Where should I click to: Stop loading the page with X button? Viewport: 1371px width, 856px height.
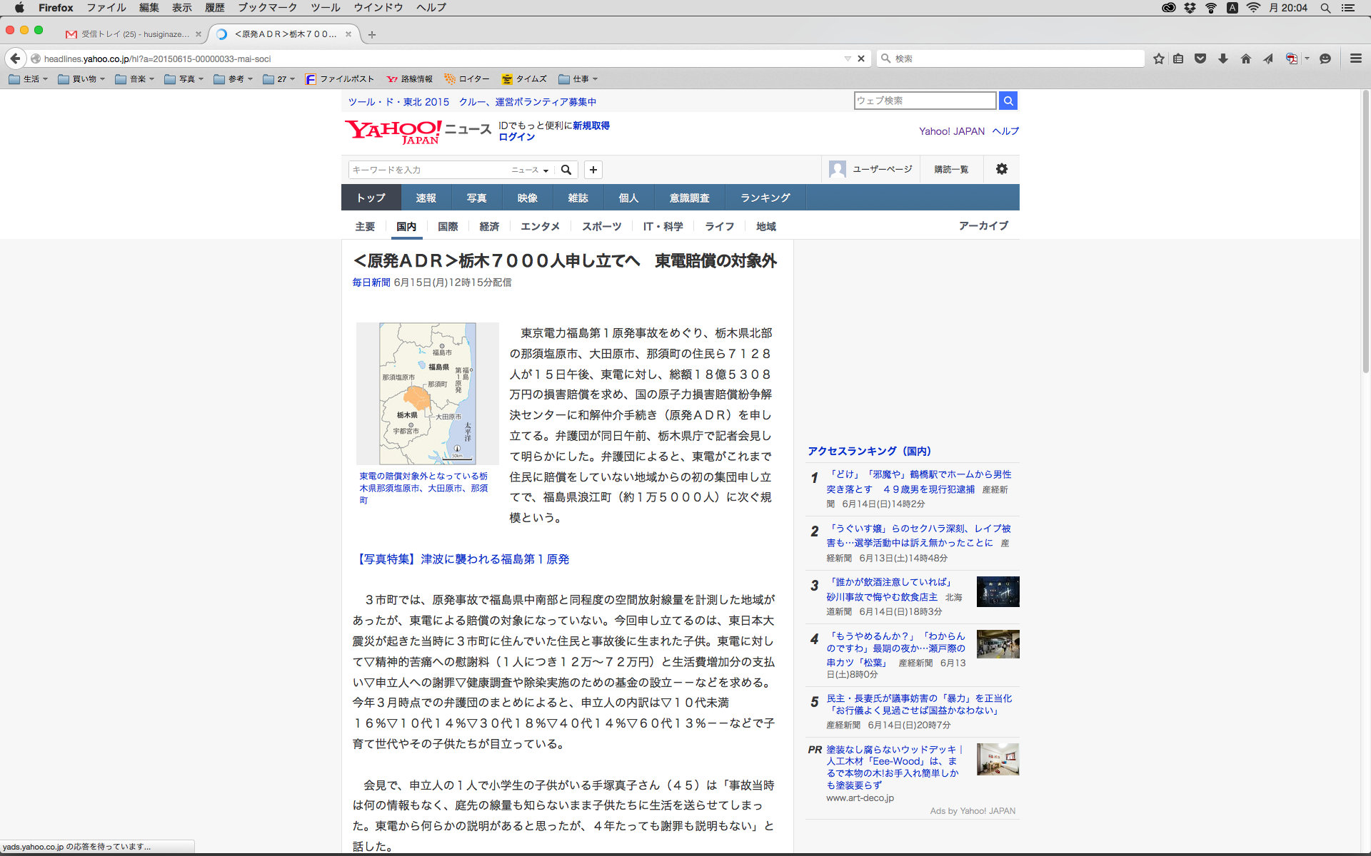(x=861, y=58)
